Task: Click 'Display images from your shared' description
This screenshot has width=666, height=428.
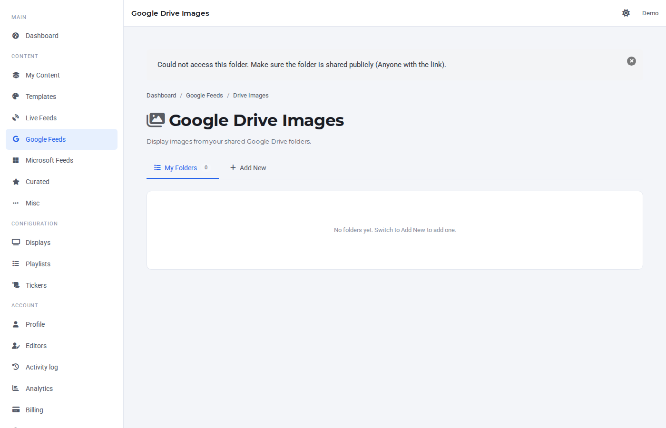Action: point(229,142)
